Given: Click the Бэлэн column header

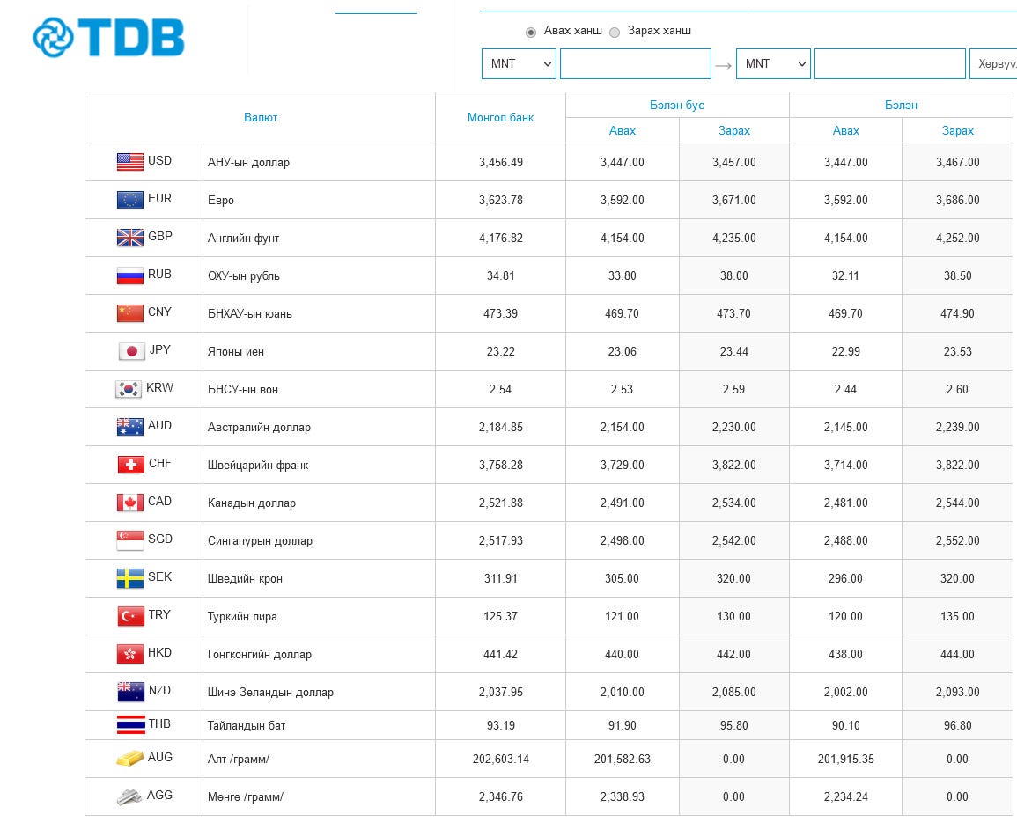Looking at the screenshot, I should click(901, 105).
